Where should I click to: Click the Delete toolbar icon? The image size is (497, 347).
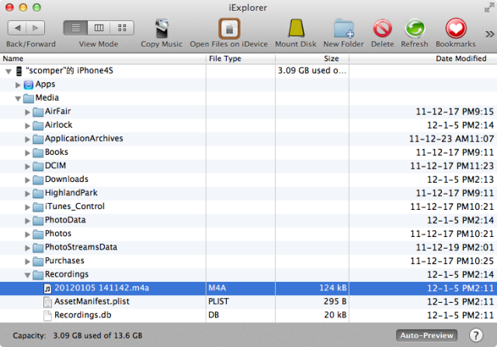pyautogui.click(x=382, y=29)
